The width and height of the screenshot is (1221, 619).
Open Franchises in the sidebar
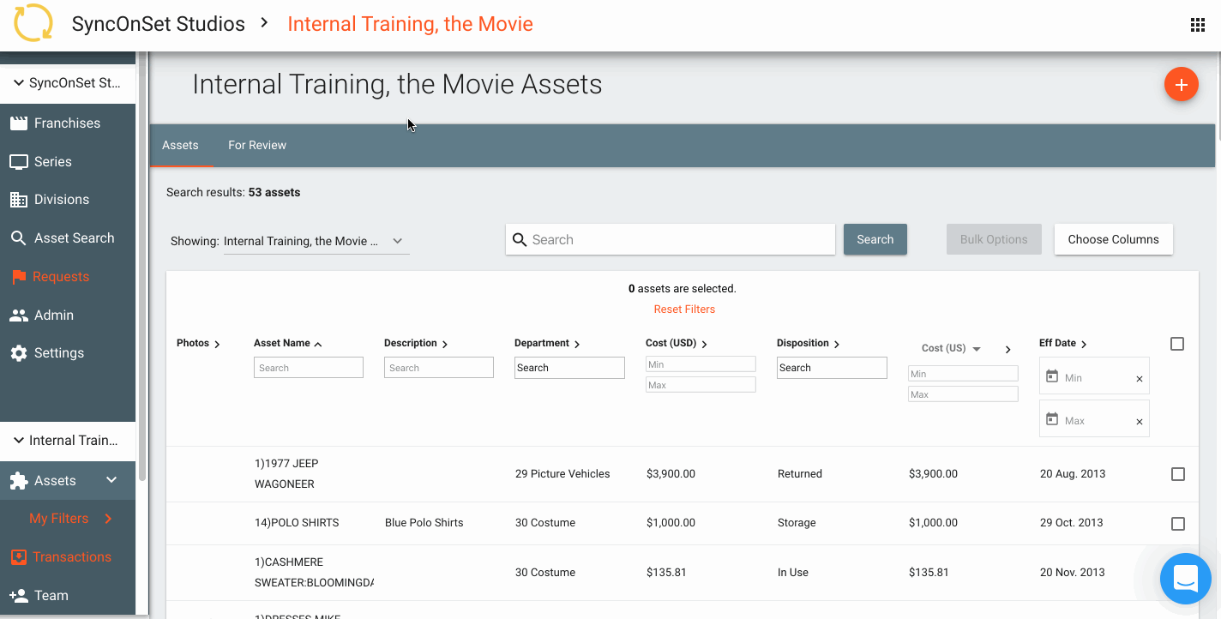(x=68, y=123)
